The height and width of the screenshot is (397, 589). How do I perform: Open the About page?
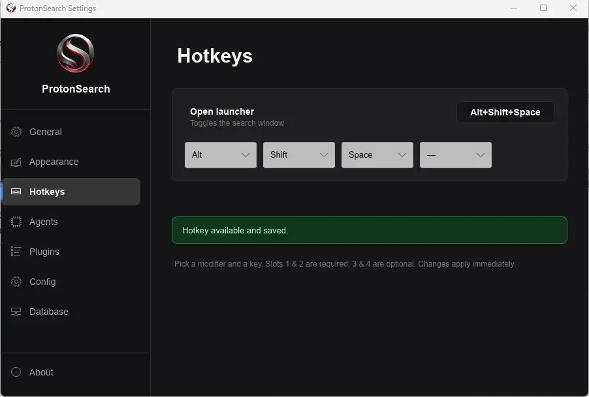pos(71,372)
